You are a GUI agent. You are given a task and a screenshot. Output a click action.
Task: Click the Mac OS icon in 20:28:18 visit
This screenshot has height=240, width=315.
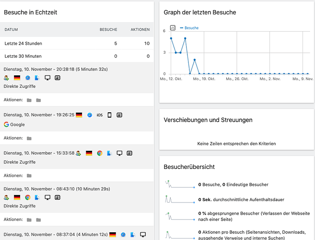(x=37, y=78)
